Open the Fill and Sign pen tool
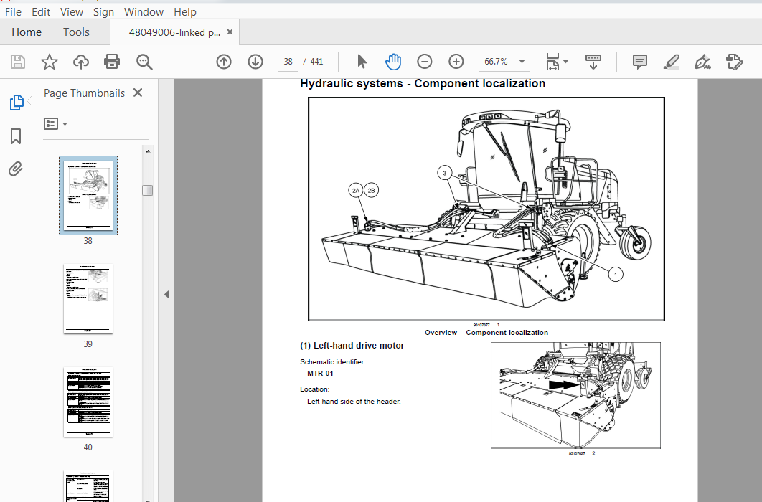 click(702, 62)
